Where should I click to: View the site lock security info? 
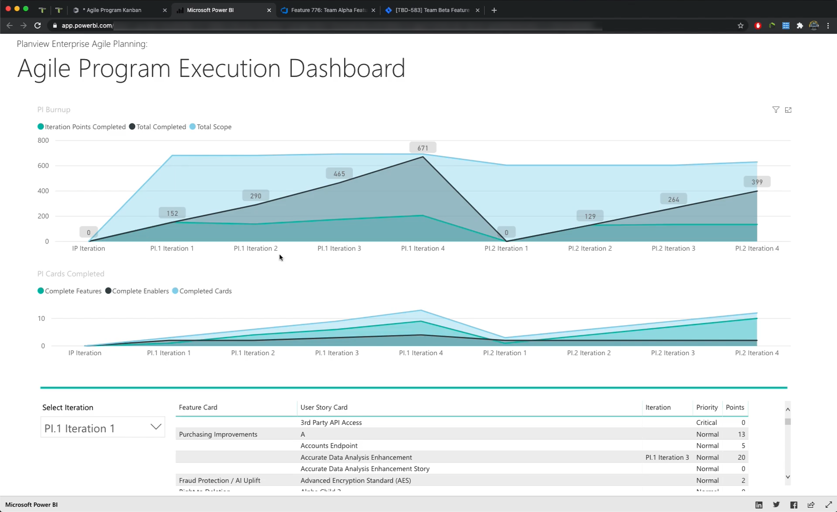(55, 26)
